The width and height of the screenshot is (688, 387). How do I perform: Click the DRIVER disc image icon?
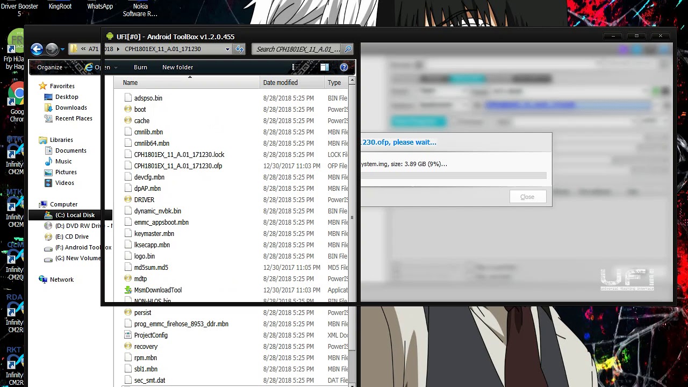128,199
